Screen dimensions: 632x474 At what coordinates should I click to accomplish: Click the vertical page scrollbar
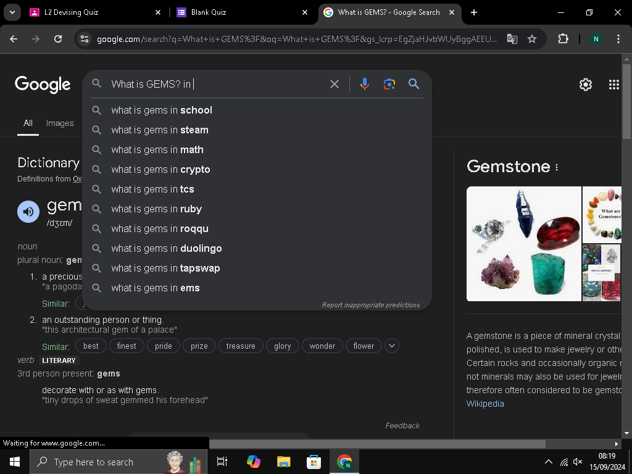point(626,102)
